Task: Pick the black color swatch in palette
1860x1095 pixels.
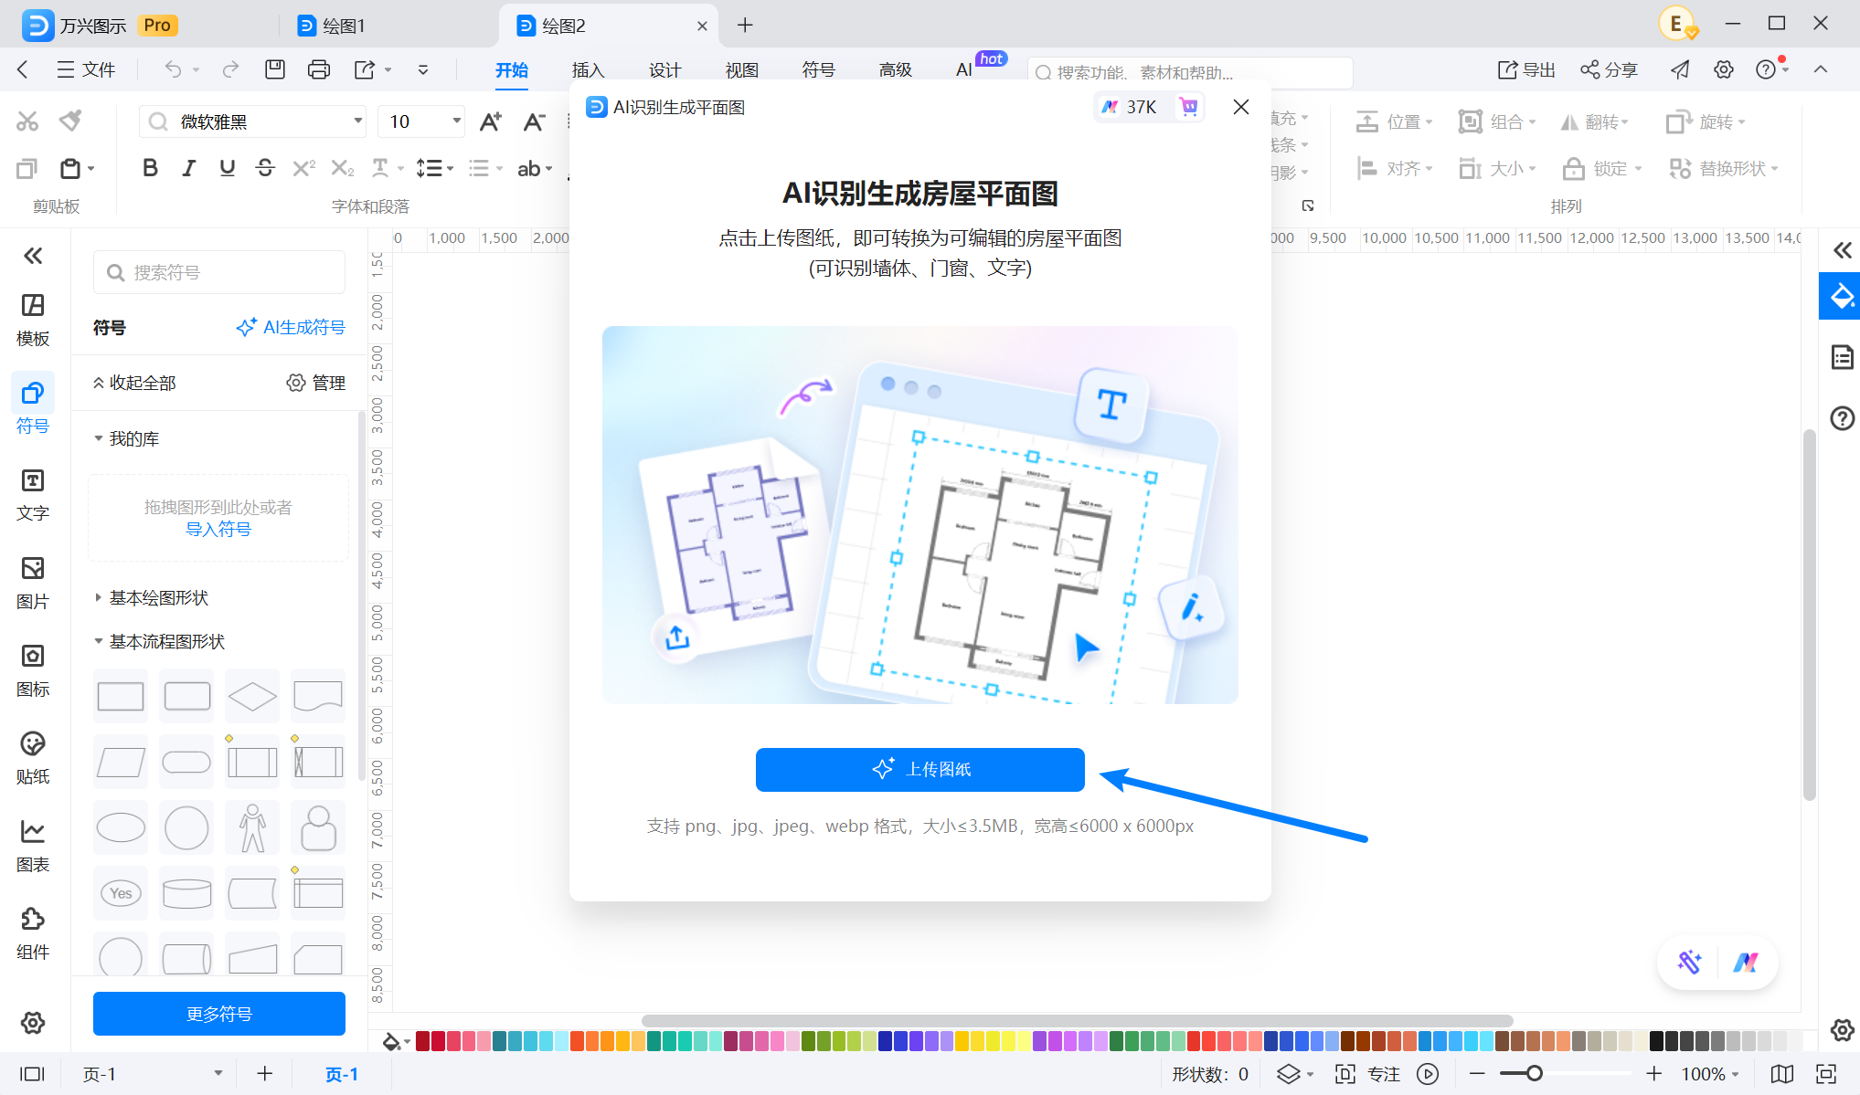Action: (1656, 1041)
